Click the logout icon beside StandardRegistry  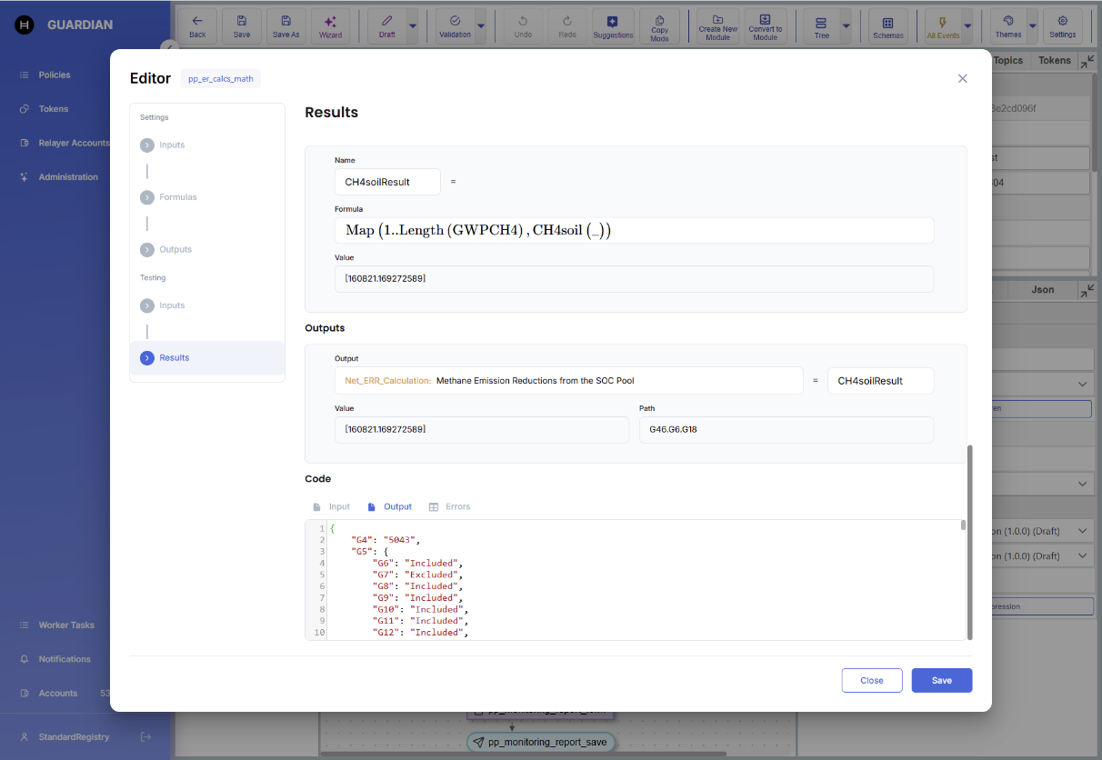pos(145,736)
